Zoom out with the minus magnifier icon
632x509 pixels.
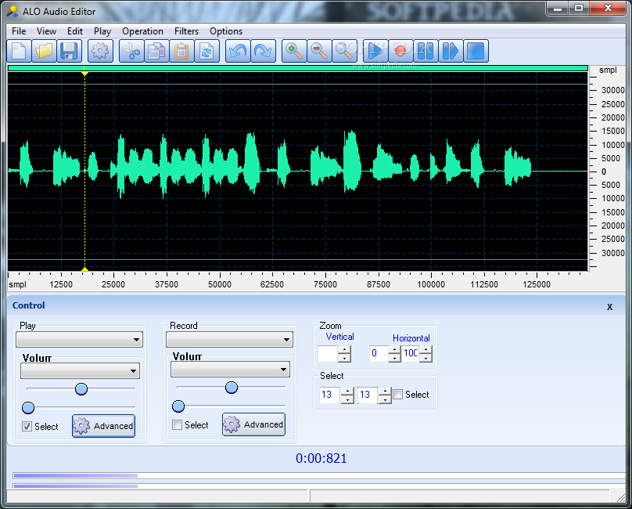coord(319,51)
